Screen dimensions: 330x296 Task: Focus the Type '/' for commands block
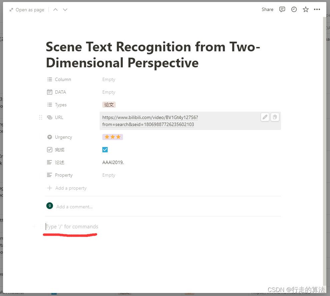tap(72, 227)
